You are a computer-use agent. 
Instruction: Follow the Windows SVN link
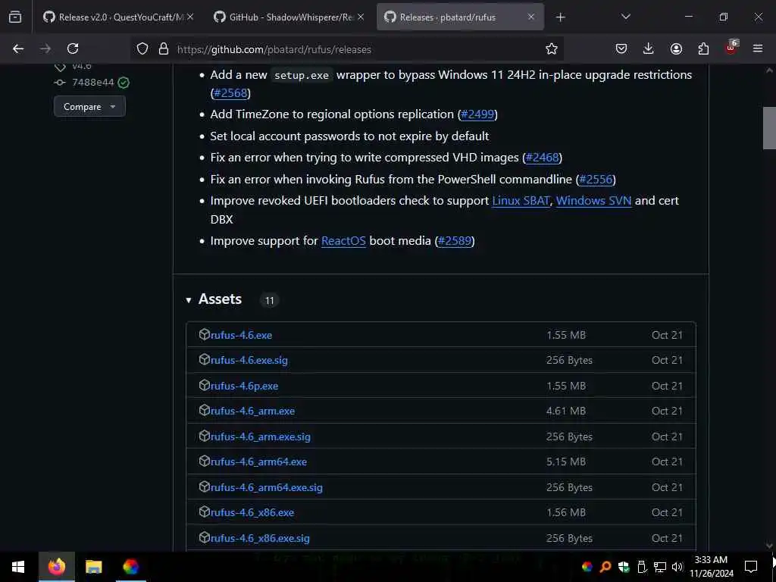[x=593, y=200]
